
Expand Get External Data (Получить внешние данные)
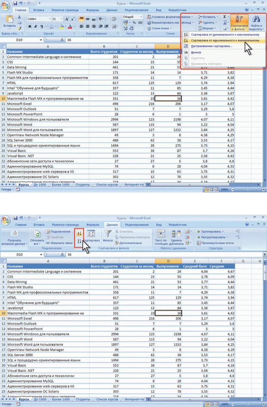(x=14, y=237)
